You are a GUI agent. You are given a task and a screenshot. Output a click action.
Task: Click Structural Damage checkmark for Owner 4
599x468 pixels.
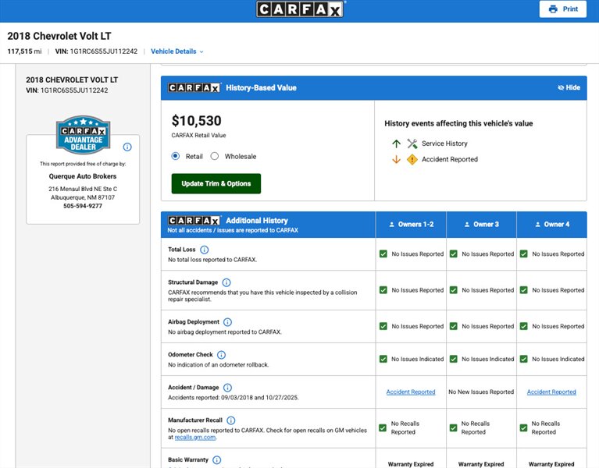tap(524, 290)
